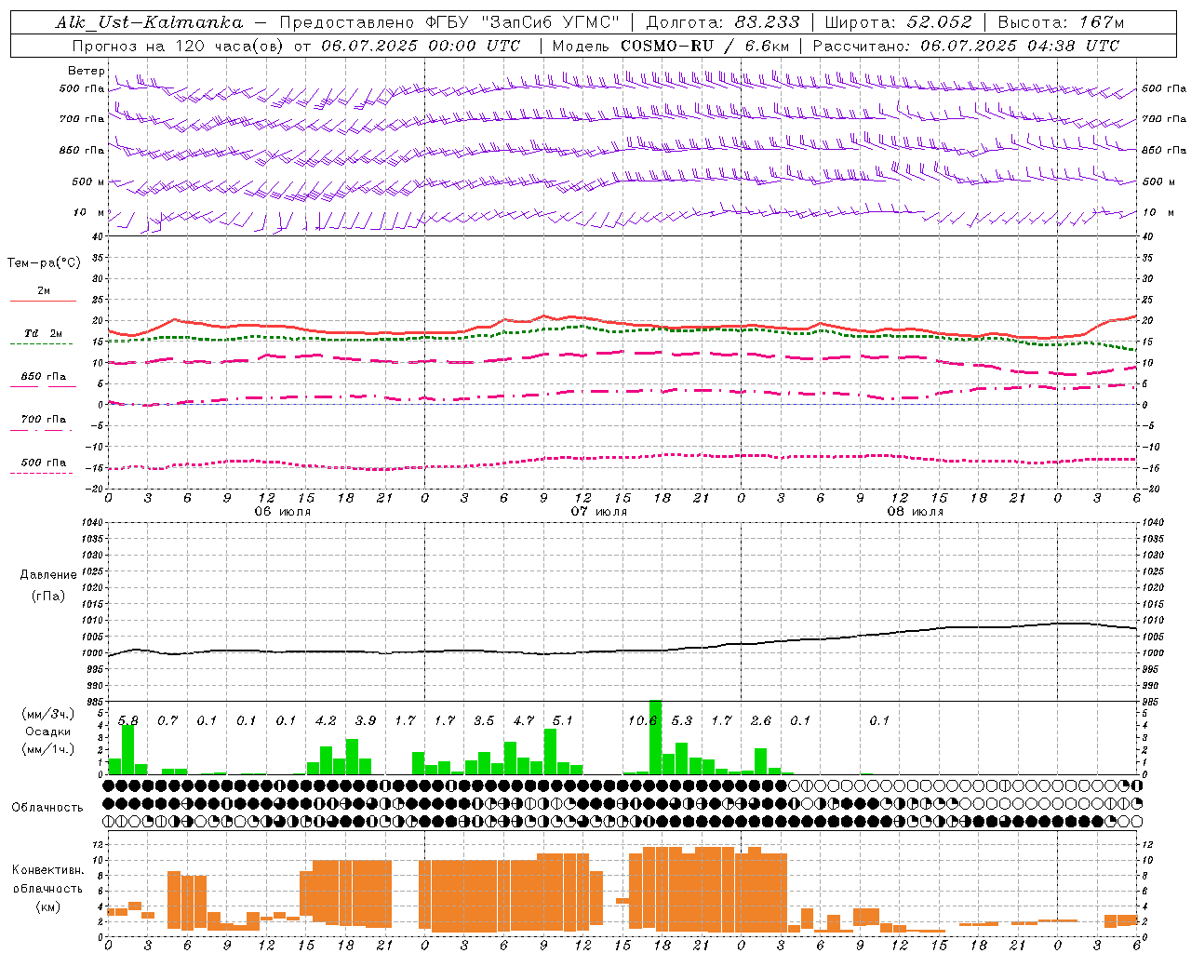Click the '2.6' precipitation total
Viewport: 1191px width, 953px height.
[x=761, y=720]
